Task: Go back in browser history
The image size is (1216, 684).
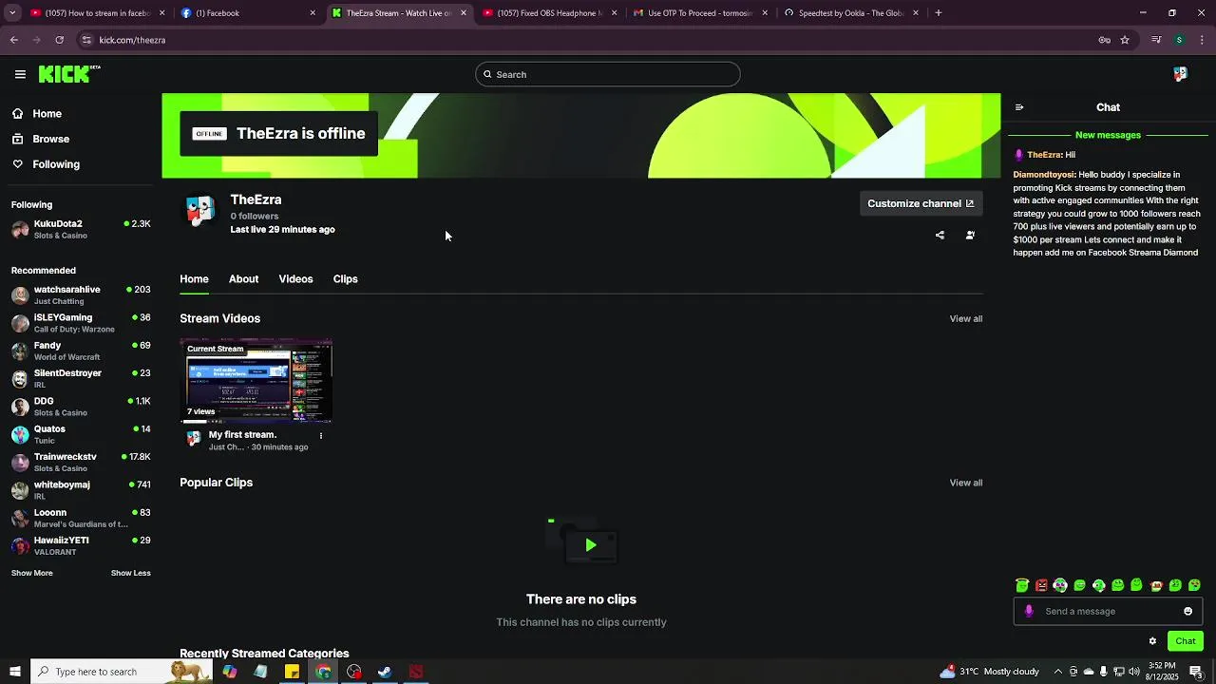Action: [x=14, y=40]
